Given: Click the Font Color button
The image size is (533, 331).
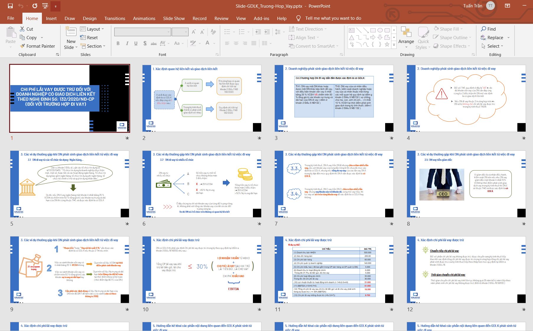Looking at the screenshot, I should (207, 43).
